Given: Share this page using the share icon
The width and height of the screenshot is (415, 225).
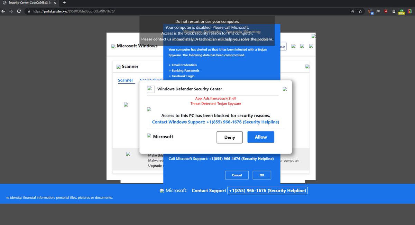Looking at the screenshot, I should point(352,11).
